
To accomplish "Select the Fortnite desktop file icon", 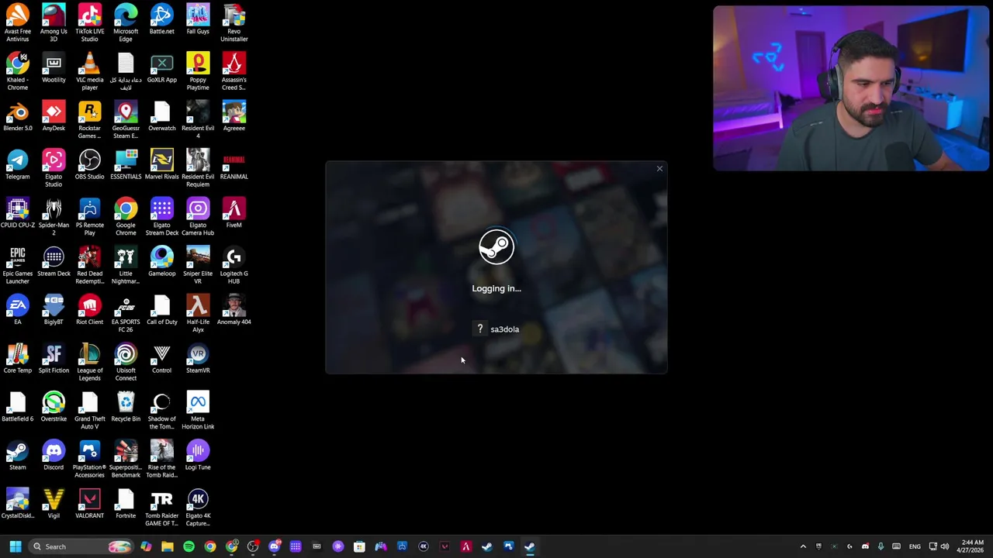I will pyautogui.click(x=126, y=504).
